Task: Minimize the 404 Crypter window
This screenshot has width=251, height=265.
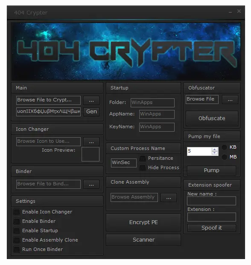Action: (x=230, y=12)
